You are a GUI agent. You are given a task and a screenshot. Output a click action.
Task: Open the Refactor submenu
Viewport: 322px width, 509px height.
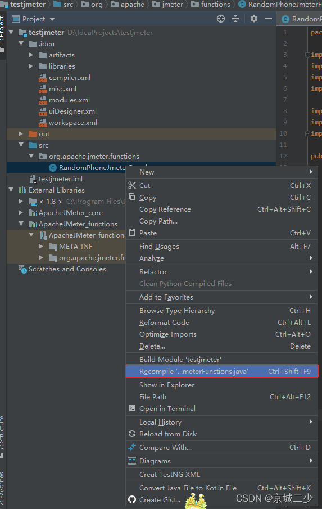click(x=221, y=272)
